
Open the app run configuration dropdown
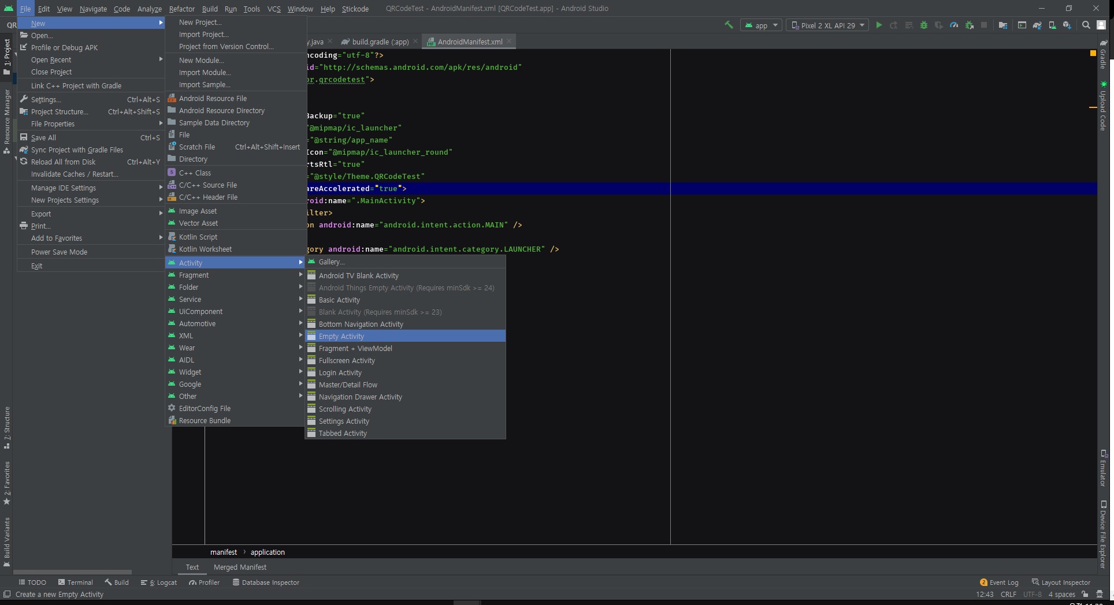pos(761,25)
